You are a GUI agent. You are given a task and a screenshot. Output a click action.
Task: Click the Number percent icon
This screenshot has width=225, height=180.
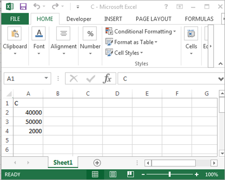[90, 33]
